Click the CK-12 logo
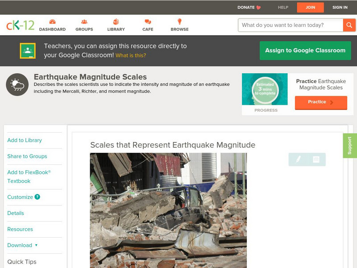 tap(20, 25)
